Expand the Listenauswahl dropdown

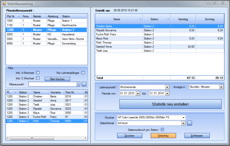click(167, 87)
